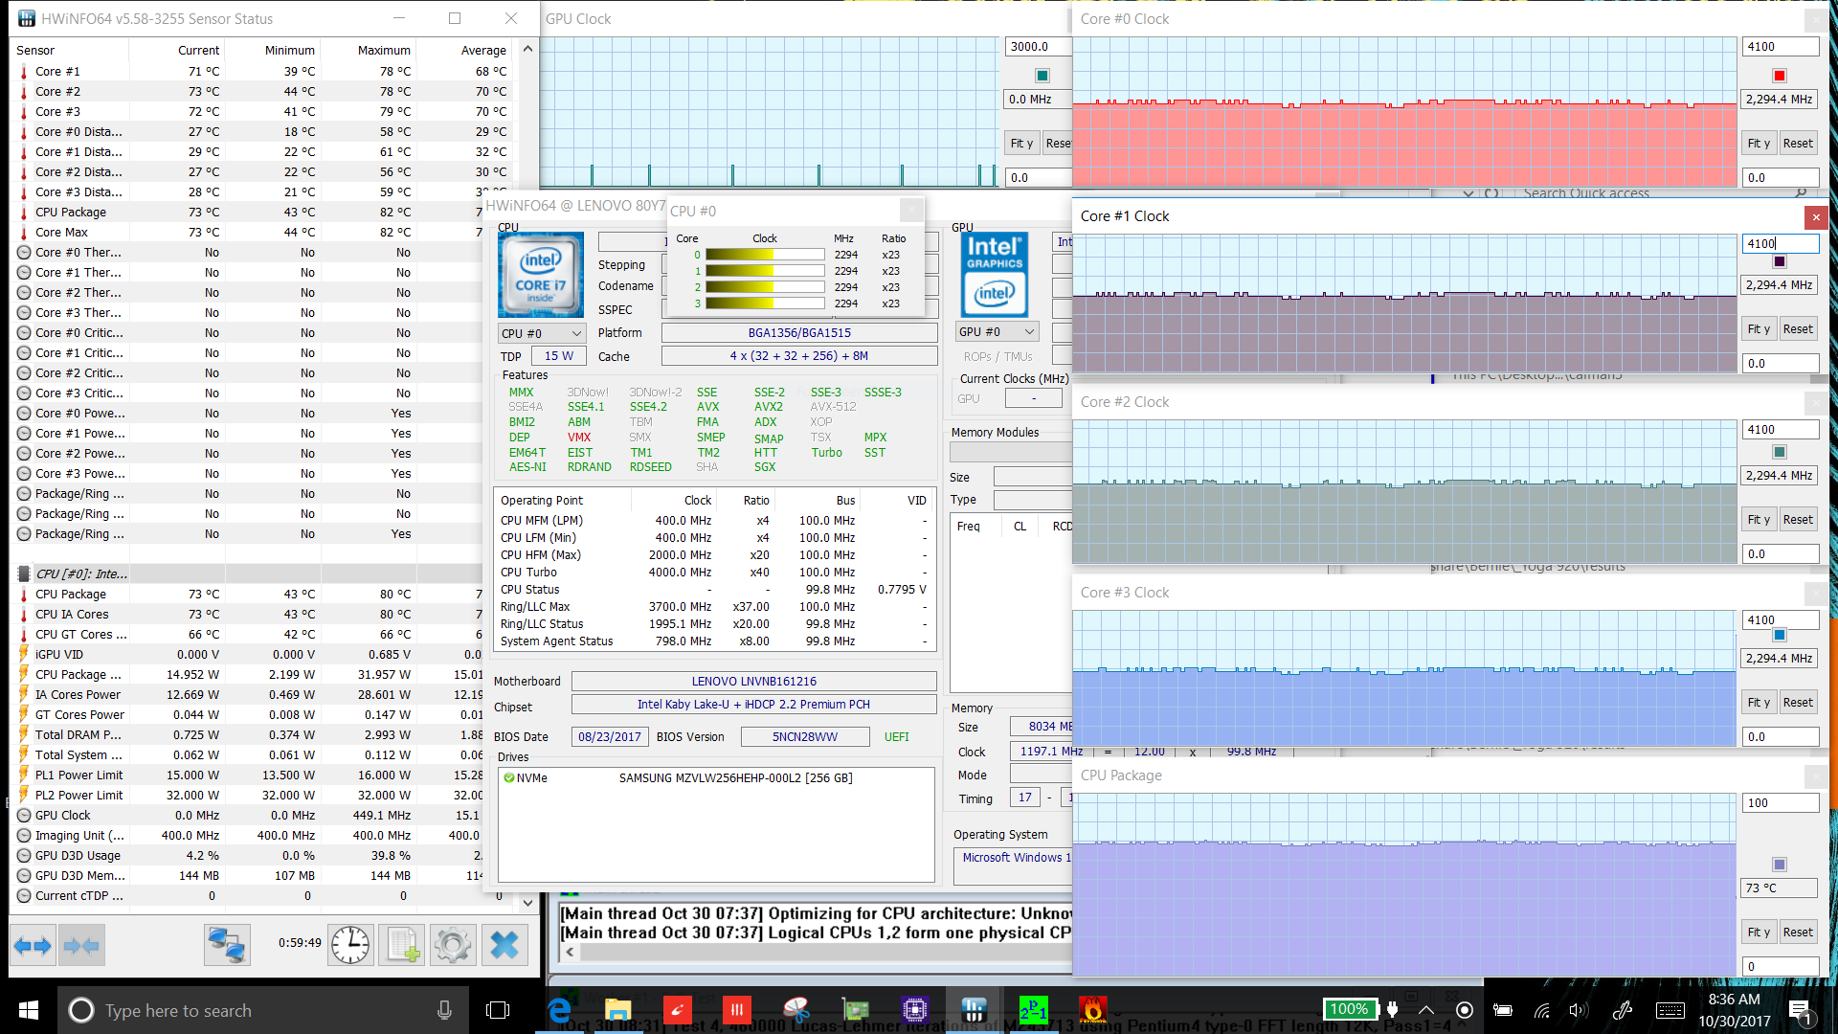1838x1034 pixels.
Task: Click the 4100 max field in Core #1 Clock
Action: 1779,244
